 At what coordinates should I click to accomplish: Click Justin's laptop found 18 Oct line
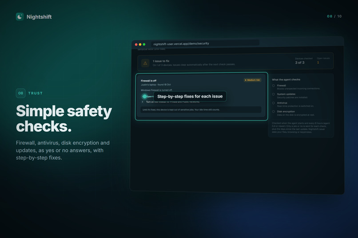click(156, 85)
